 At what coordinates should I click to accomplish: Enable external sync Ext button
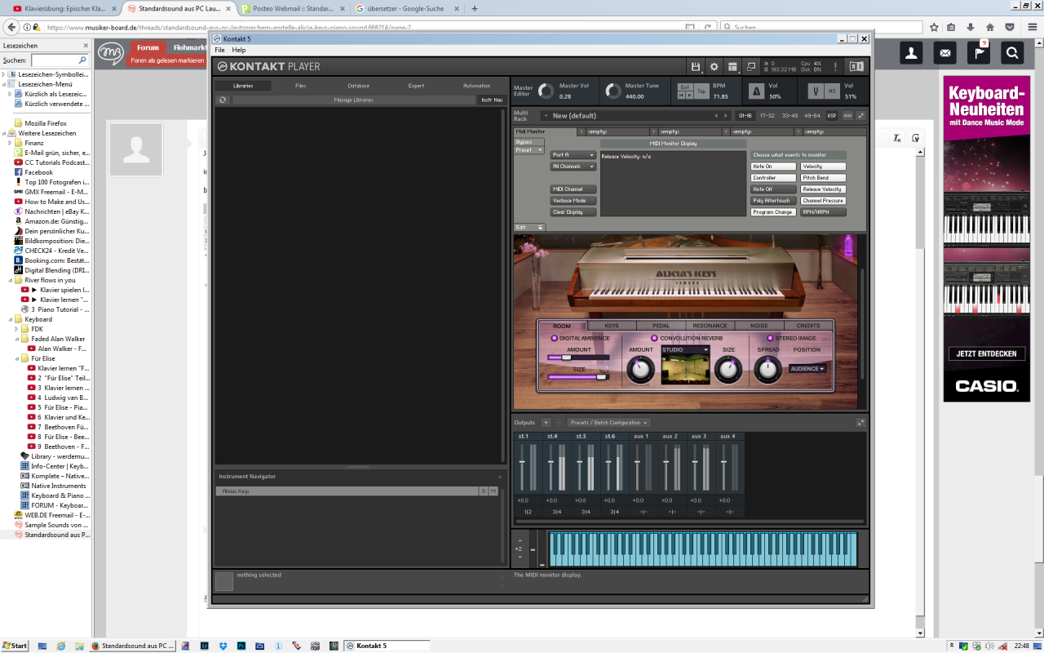pyautogui.click(x=685, y=87)
